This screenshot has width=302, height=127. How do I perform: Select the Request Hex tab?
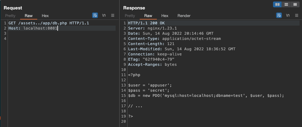click(45, 16)
